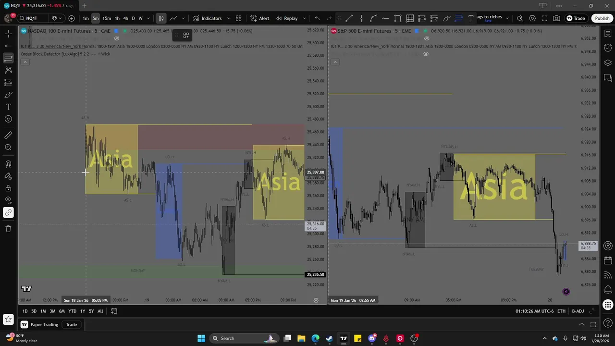
Task: Switch to the 15m timeframe
Action: (x=107, y=18)
